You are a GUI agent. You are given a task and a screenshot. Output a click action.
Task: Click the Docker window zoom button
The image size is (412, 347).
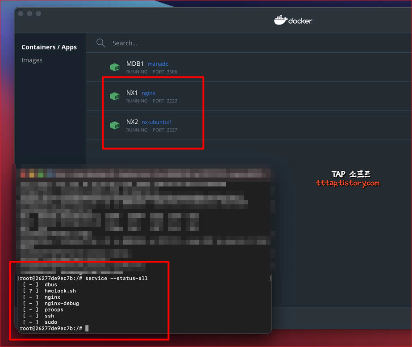click(x=39, y=13)
